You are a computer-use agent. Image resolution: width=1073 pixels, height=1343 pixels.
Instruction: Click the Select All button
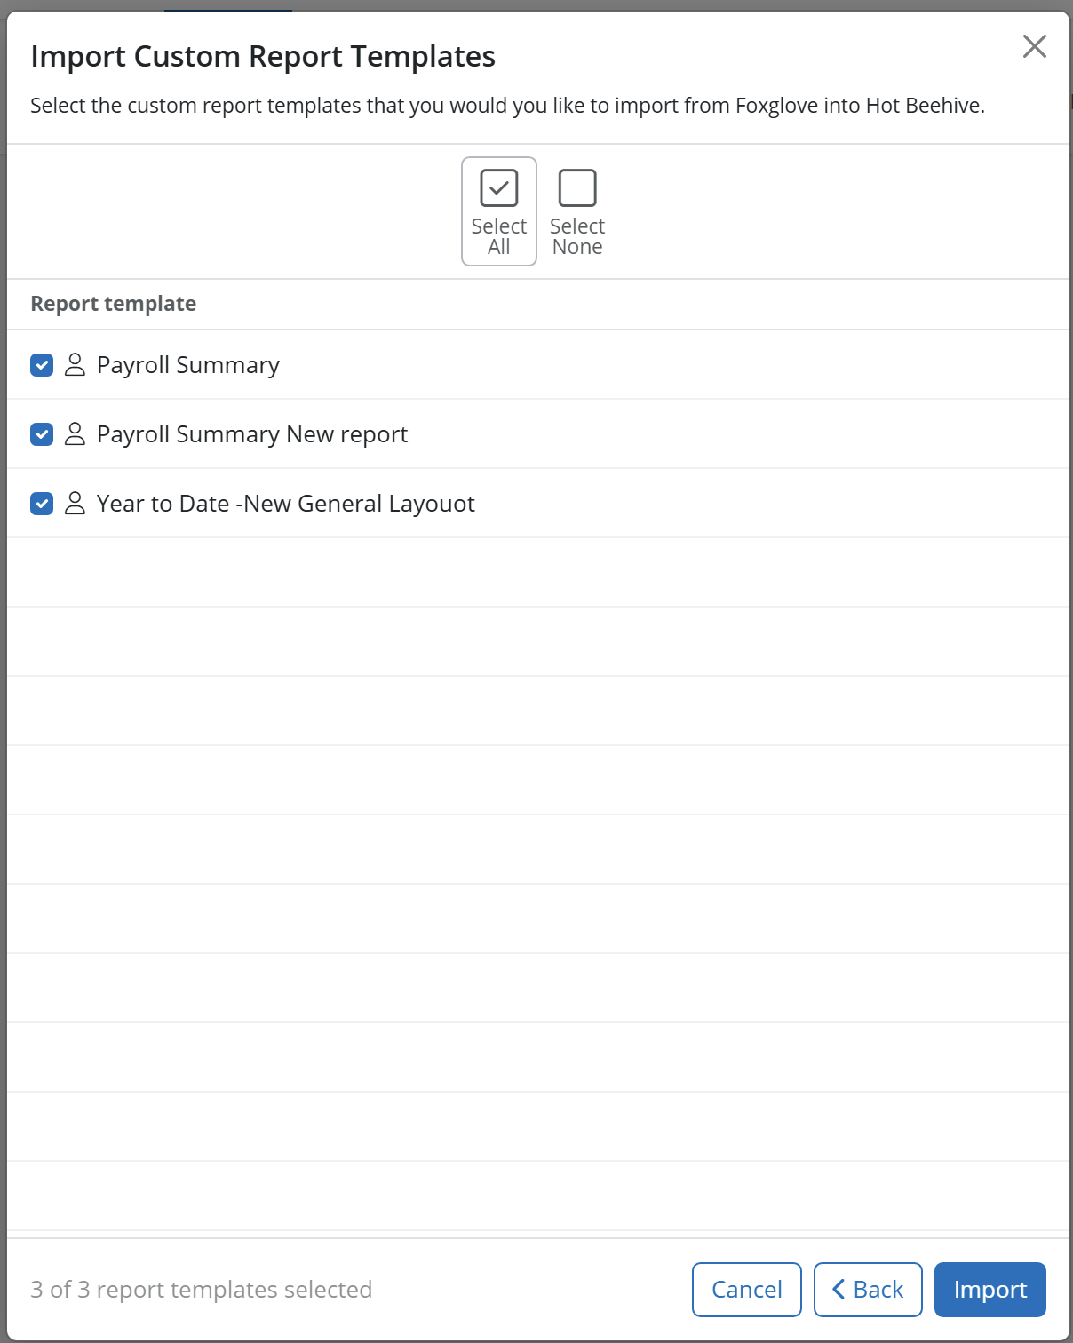[x=499, y=211]
